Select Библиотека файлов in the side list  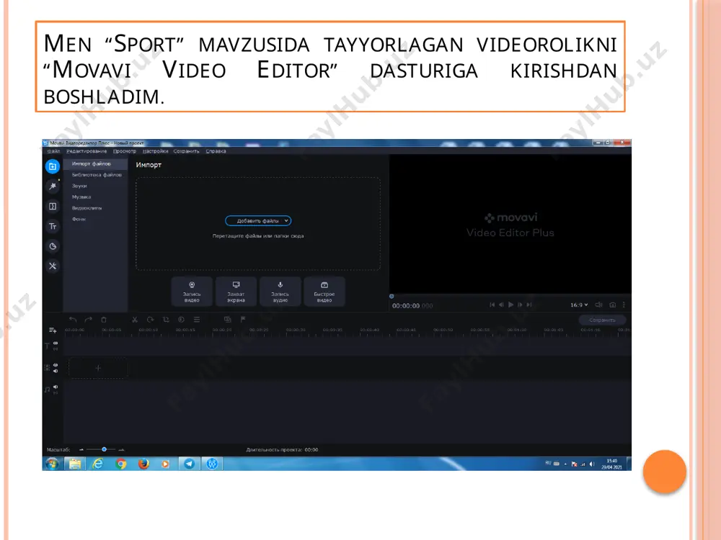click(95, 175)
